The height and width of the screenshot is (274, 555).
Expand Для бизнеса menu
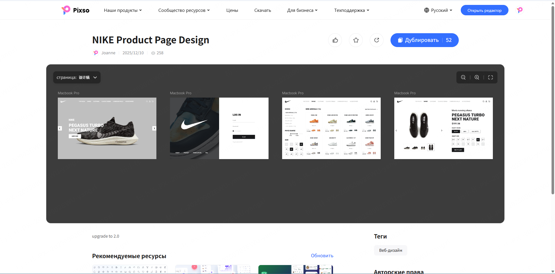pos(302,10)
